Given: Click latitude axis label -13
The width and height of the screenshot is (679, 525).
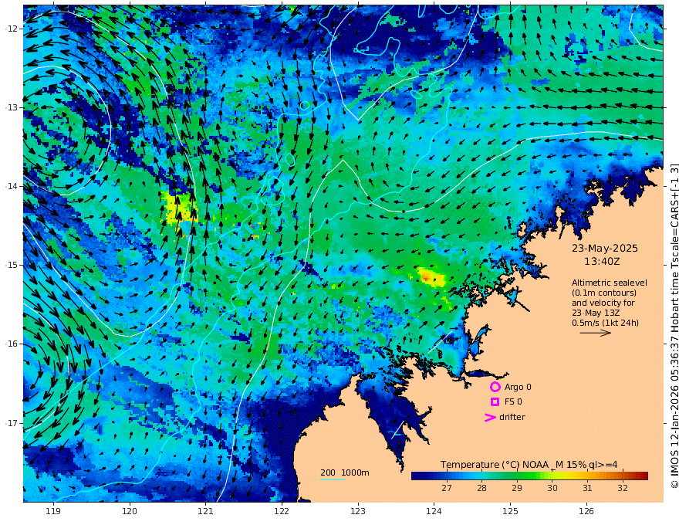Looking at the screenshot, I should click(11, 107).
